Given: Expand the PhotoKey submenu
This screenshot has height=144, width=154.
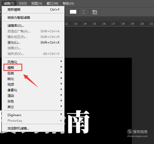Looking at the screenshot, I should [x=33, y=120].
